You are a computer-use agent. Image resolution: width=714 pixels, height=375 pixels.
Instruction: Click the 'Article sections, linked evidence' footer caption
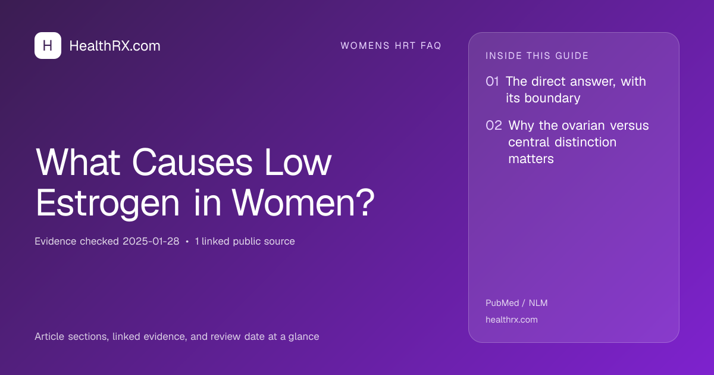click(x=177, y=336)
